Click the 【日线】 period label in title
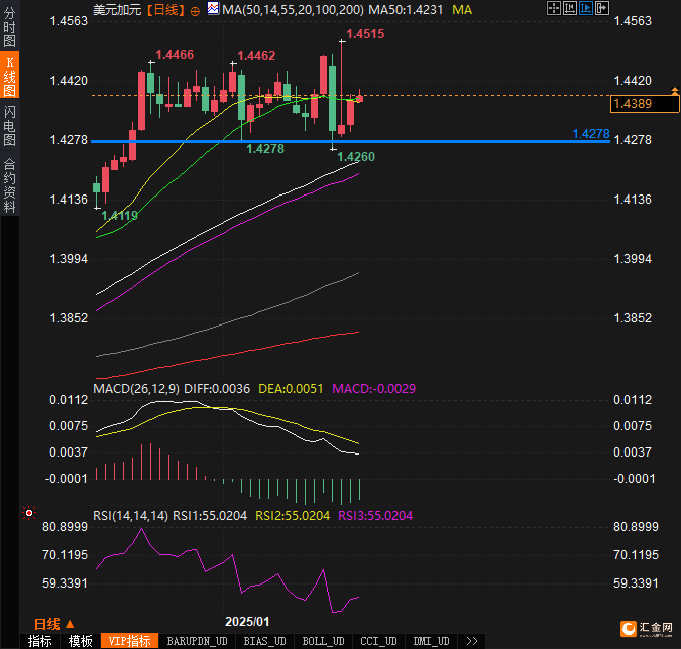681x649 pixels. pyautogui.click(x=166, y=10)
